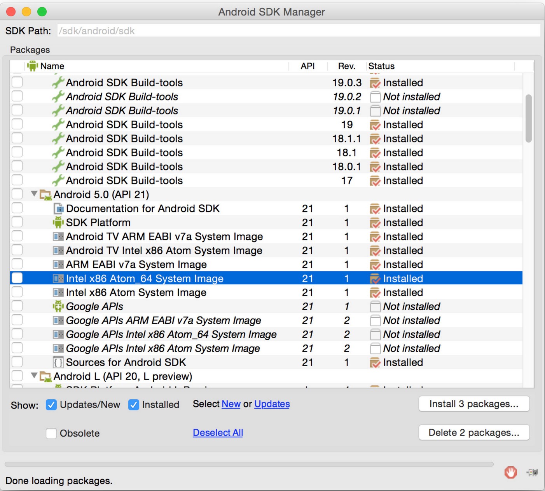This screenshot has height=491, width=545.
Task: Click Installed status icon of Sources for Android SDK
Action: (375, 362)
